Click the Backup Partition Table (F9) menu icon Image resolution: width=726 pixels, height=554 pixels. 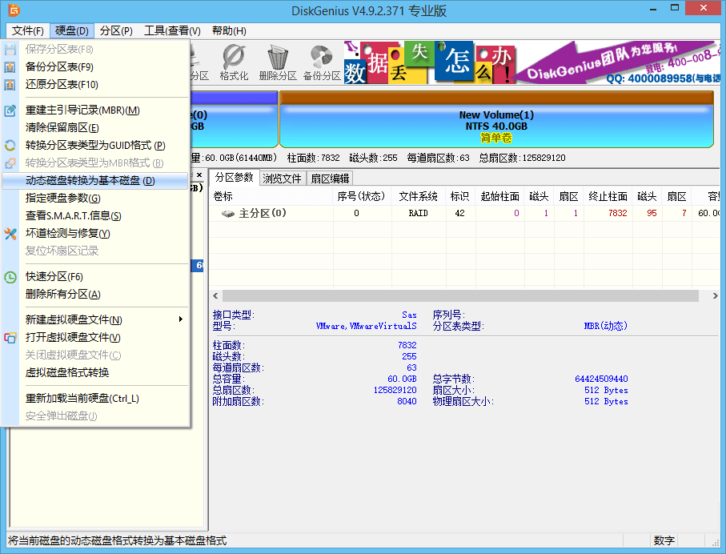pyautogui.click(x=10, y=67)
